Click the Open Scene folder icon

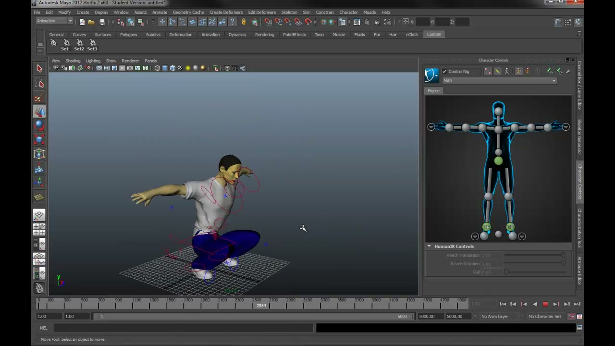[91, 22]
